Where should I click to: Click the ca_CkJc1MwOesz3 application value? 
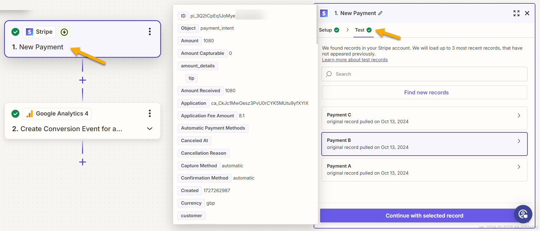(x=260, y=103)
